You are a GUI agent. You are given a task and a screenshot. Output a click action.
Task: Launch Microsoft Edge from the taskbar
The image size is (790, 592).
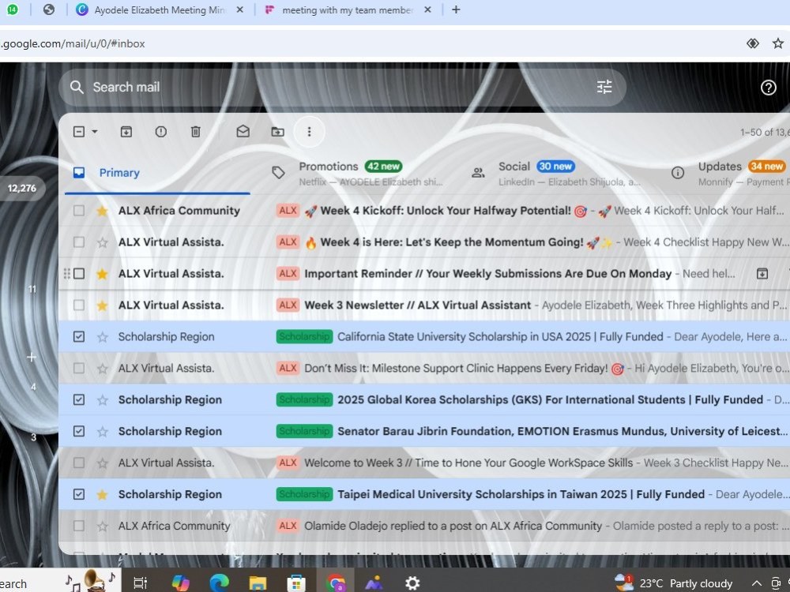tap(219, 583)
